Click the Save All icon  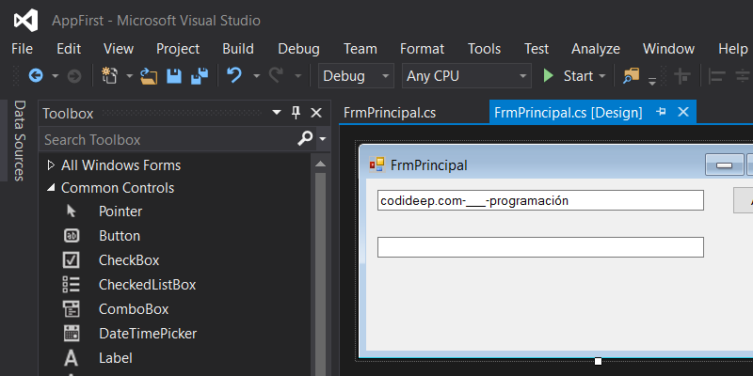tap(199, 76)
